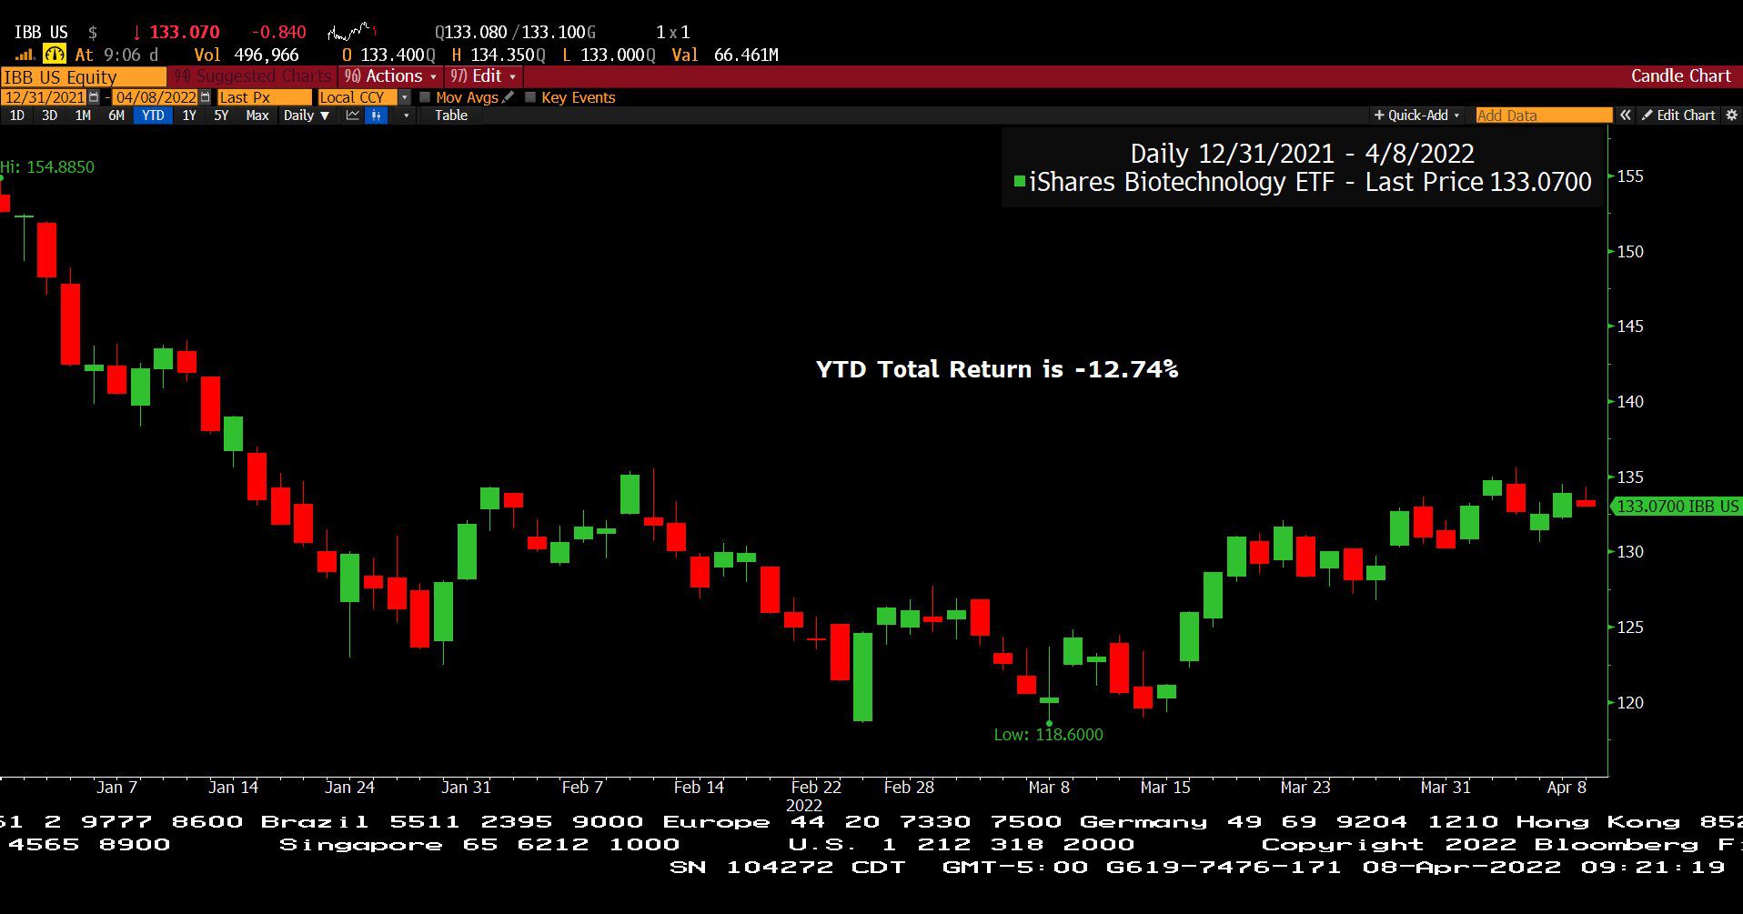Enable the Key Events checkbox
Viewport: 1743px width, 914px height.
(x=530, y=97)
